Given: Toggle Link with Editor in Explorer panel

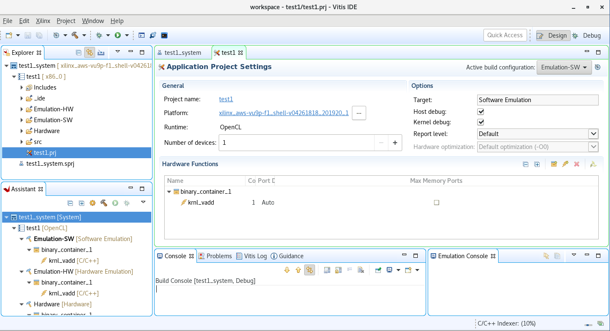Looking at the screenshot, I should click(89, 53).
